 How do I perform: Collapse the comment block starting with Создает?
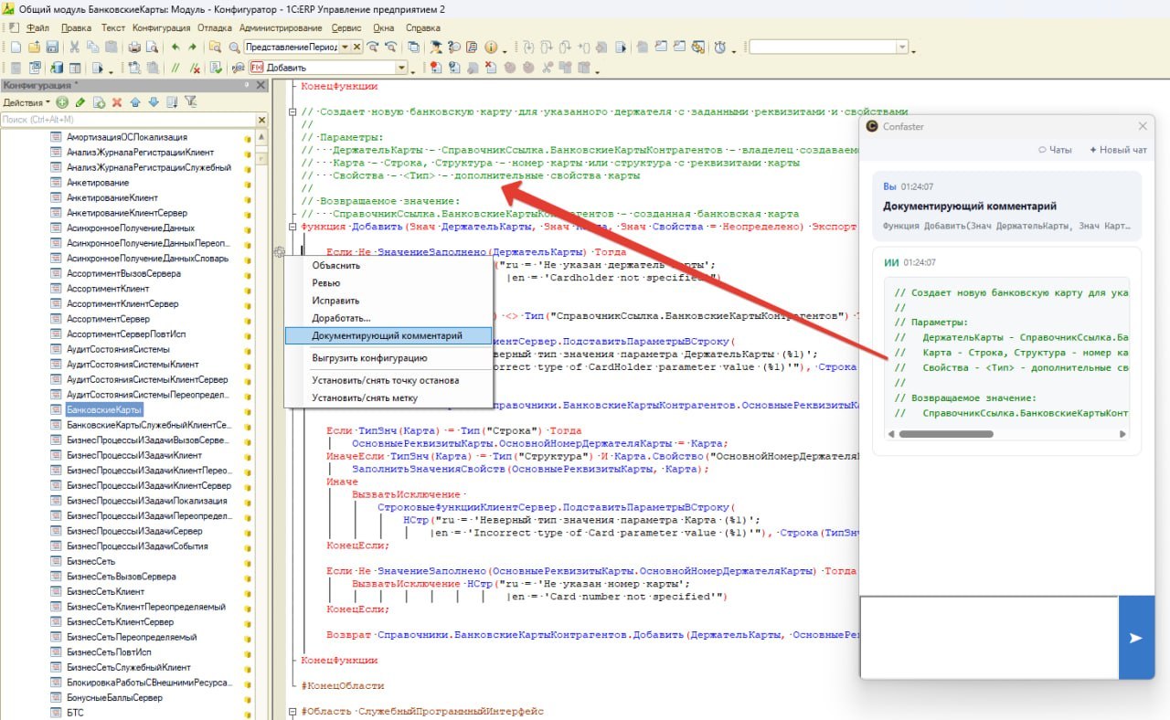pos(293,112)
